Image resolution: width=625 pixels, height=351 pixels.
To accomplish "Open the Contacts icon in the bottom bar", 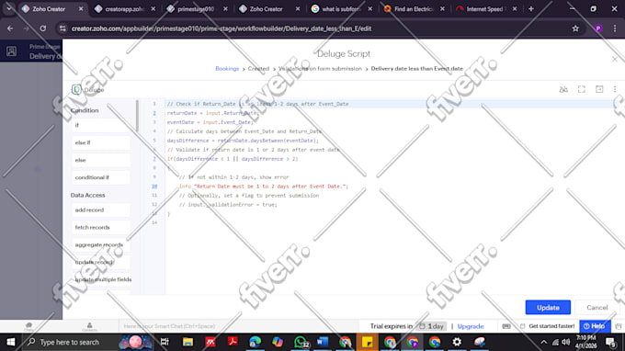I will click(90, 327).
